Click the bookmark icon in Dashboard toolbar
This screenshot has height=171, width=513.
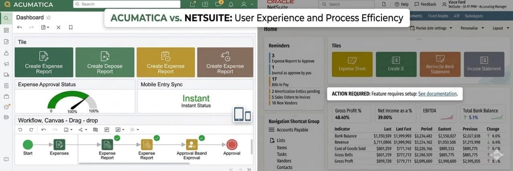click(x=71, y=27)
